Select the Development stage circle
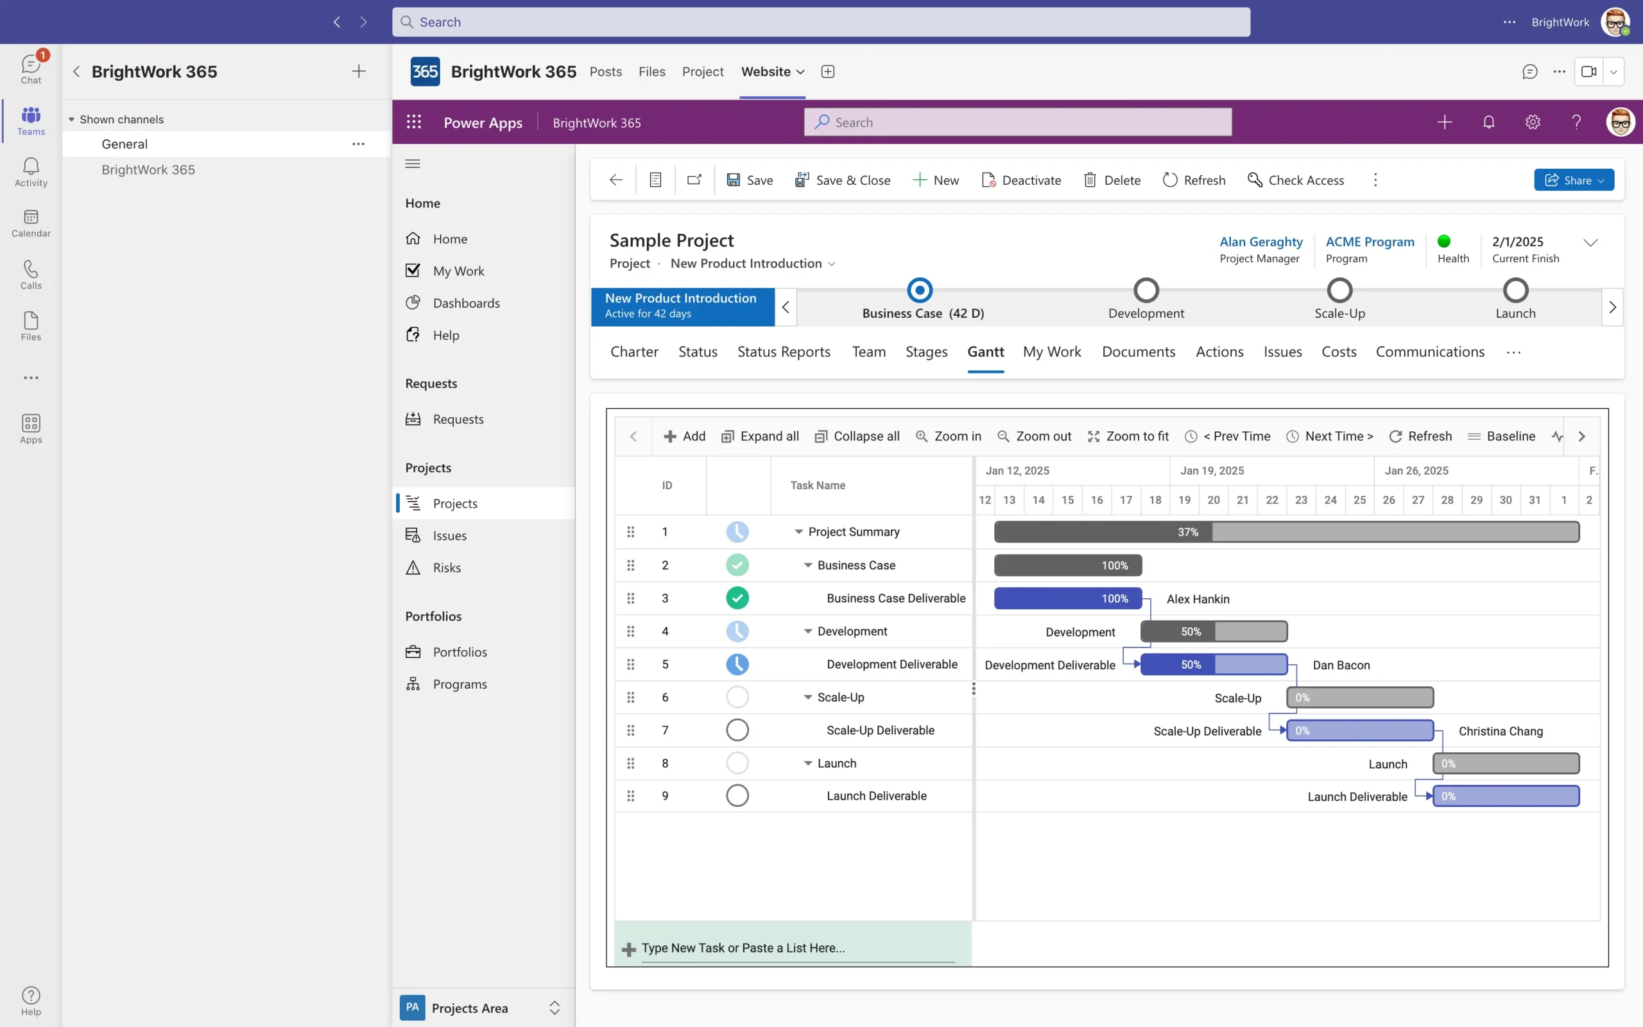1643x1027 pixels. click(x=1146, y=291)
